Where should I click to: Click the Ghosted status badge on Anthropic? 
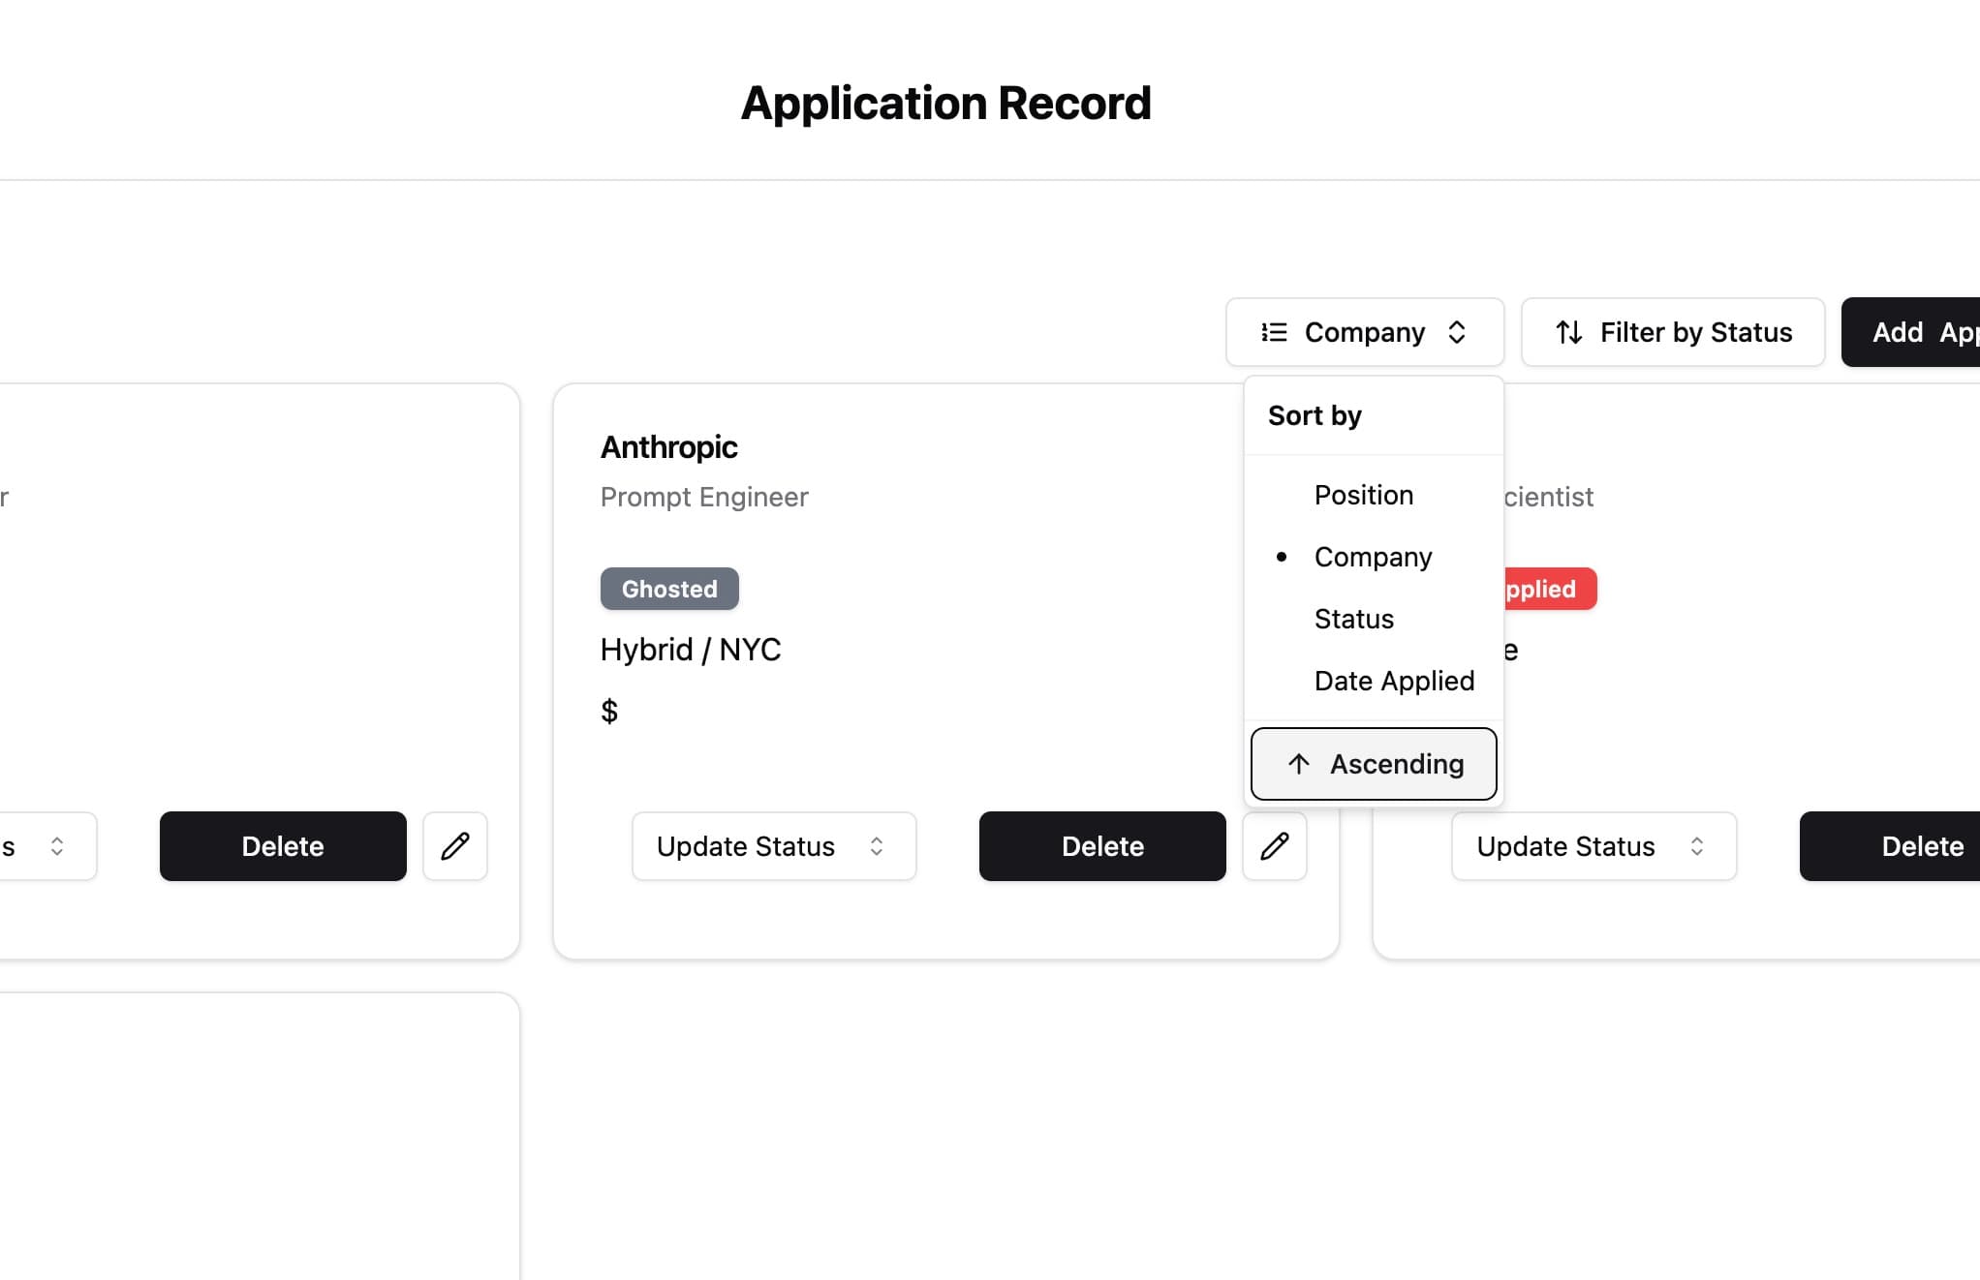point(668,589)
